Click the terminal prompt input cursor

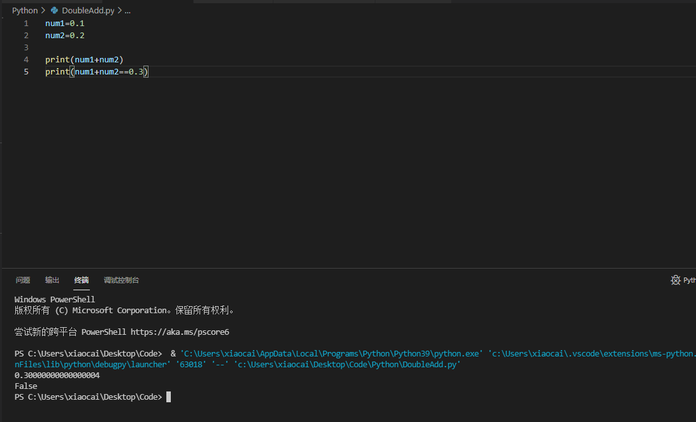coord(169,397)
